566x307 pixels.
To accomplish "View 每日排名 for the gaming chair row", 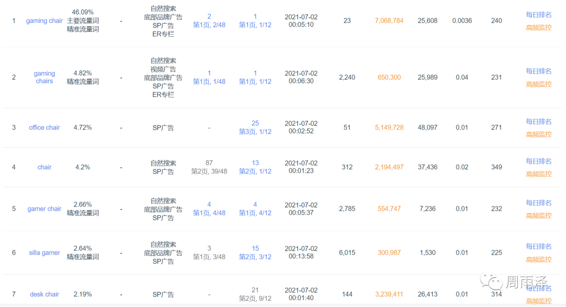I will tap(539, 15).
